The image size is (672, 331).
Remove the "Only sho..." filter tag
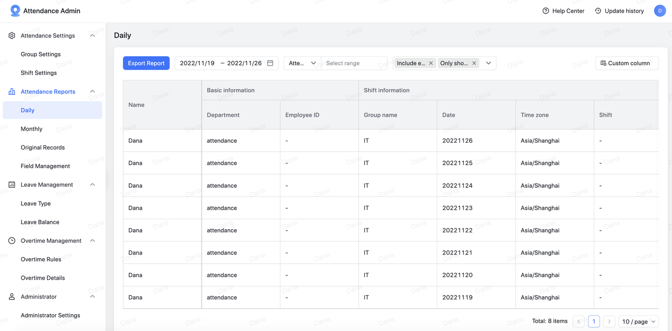click(474, 63)
